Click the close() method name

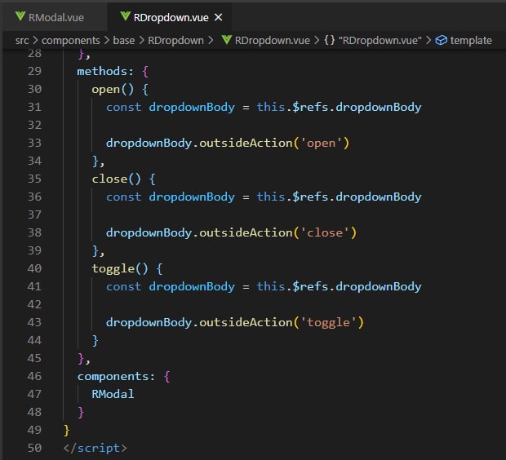(109, 179)
